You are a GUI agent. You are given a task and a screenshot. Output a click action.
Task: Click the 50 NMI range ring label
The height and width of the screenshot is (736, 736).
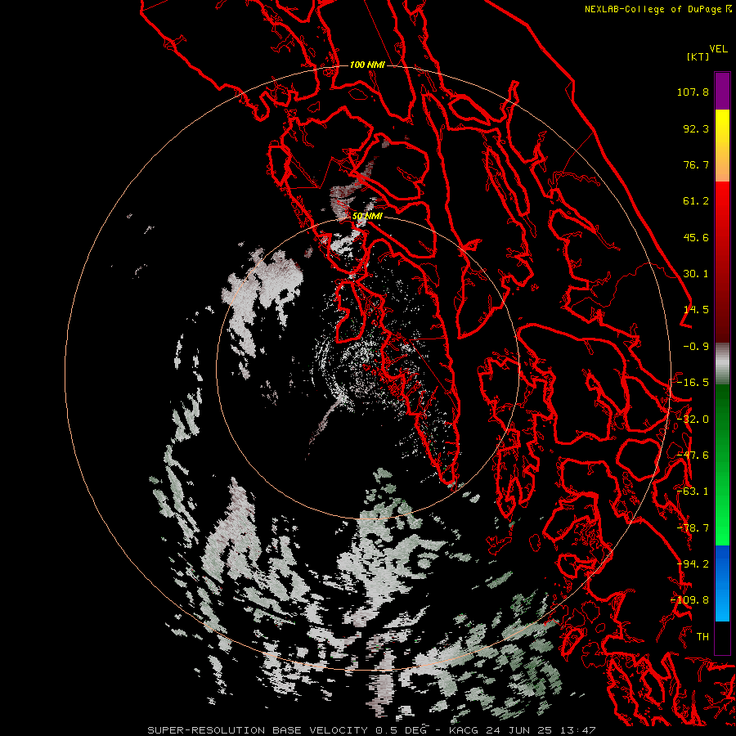click(x=367, y=217)
